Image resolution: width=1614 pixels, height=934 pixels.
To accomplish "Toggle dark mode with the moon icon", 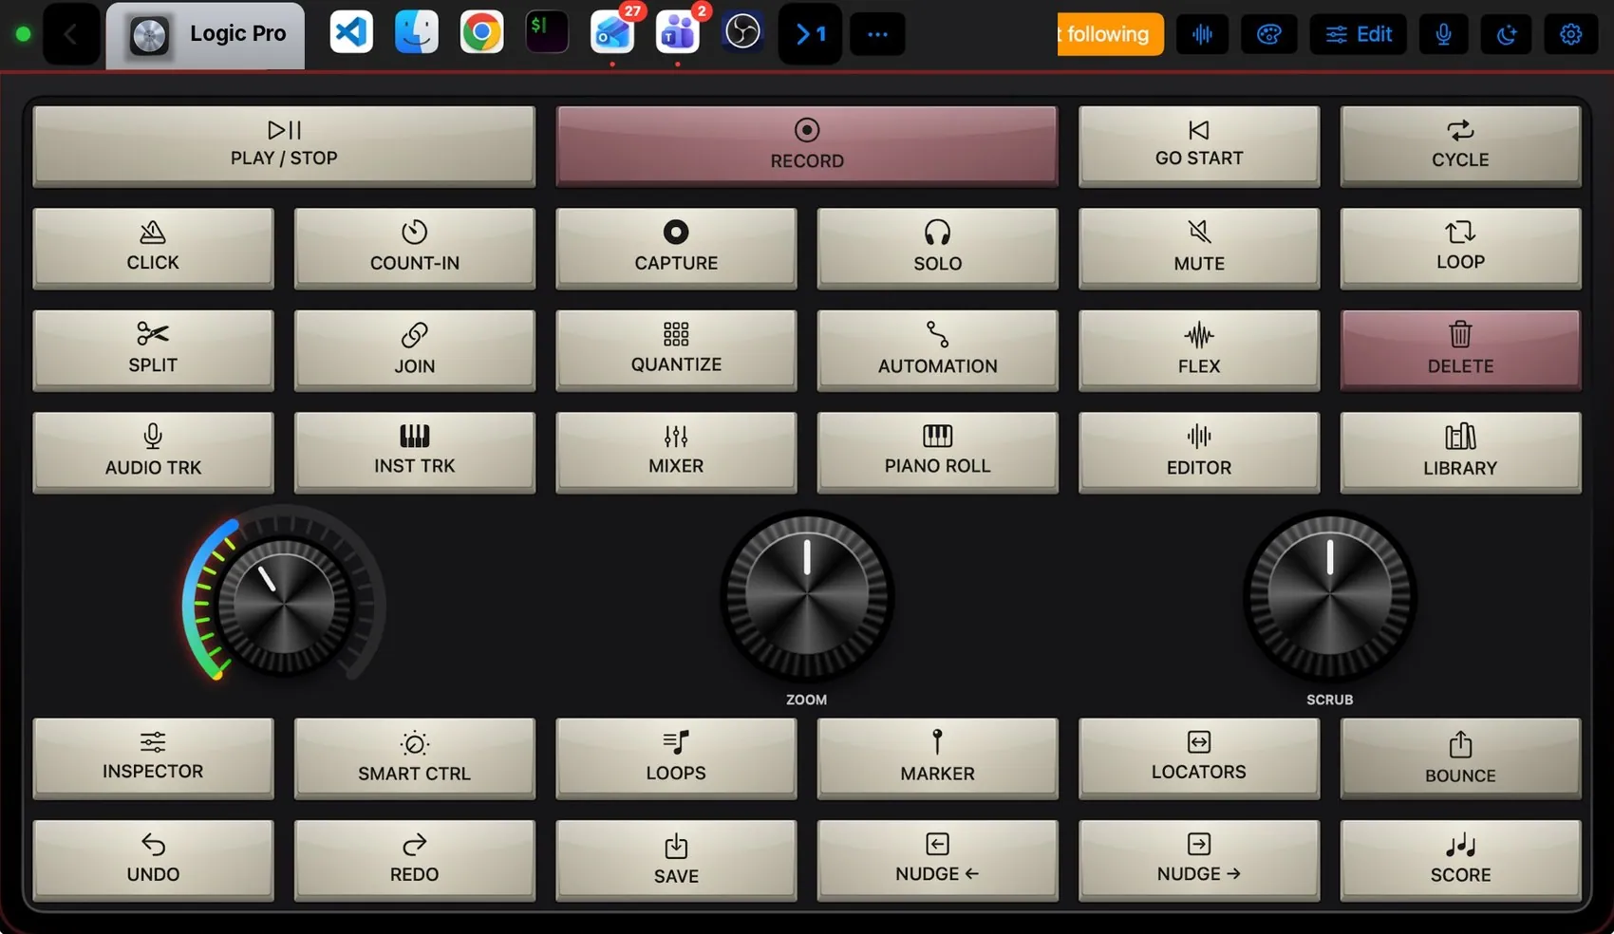I will (x=1507, y=35).
